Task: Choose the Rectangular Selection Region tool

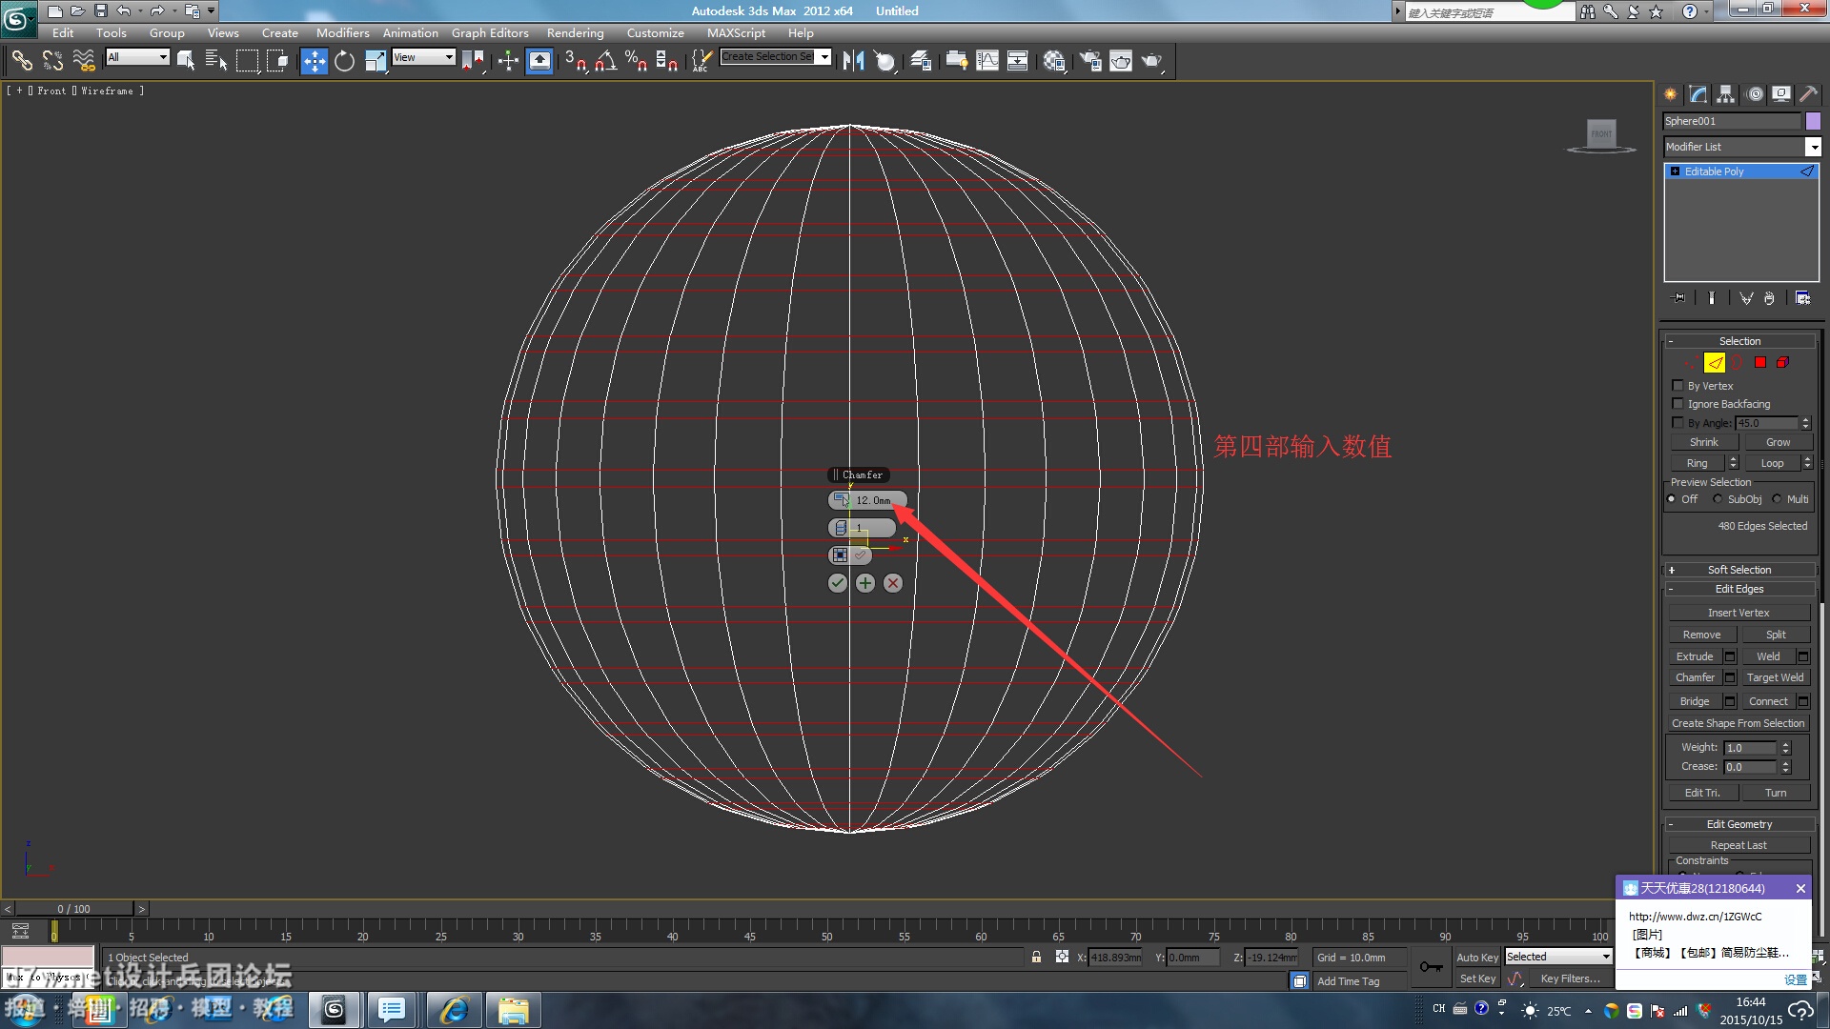Action: pyautogui.click(x=247, y=61)
